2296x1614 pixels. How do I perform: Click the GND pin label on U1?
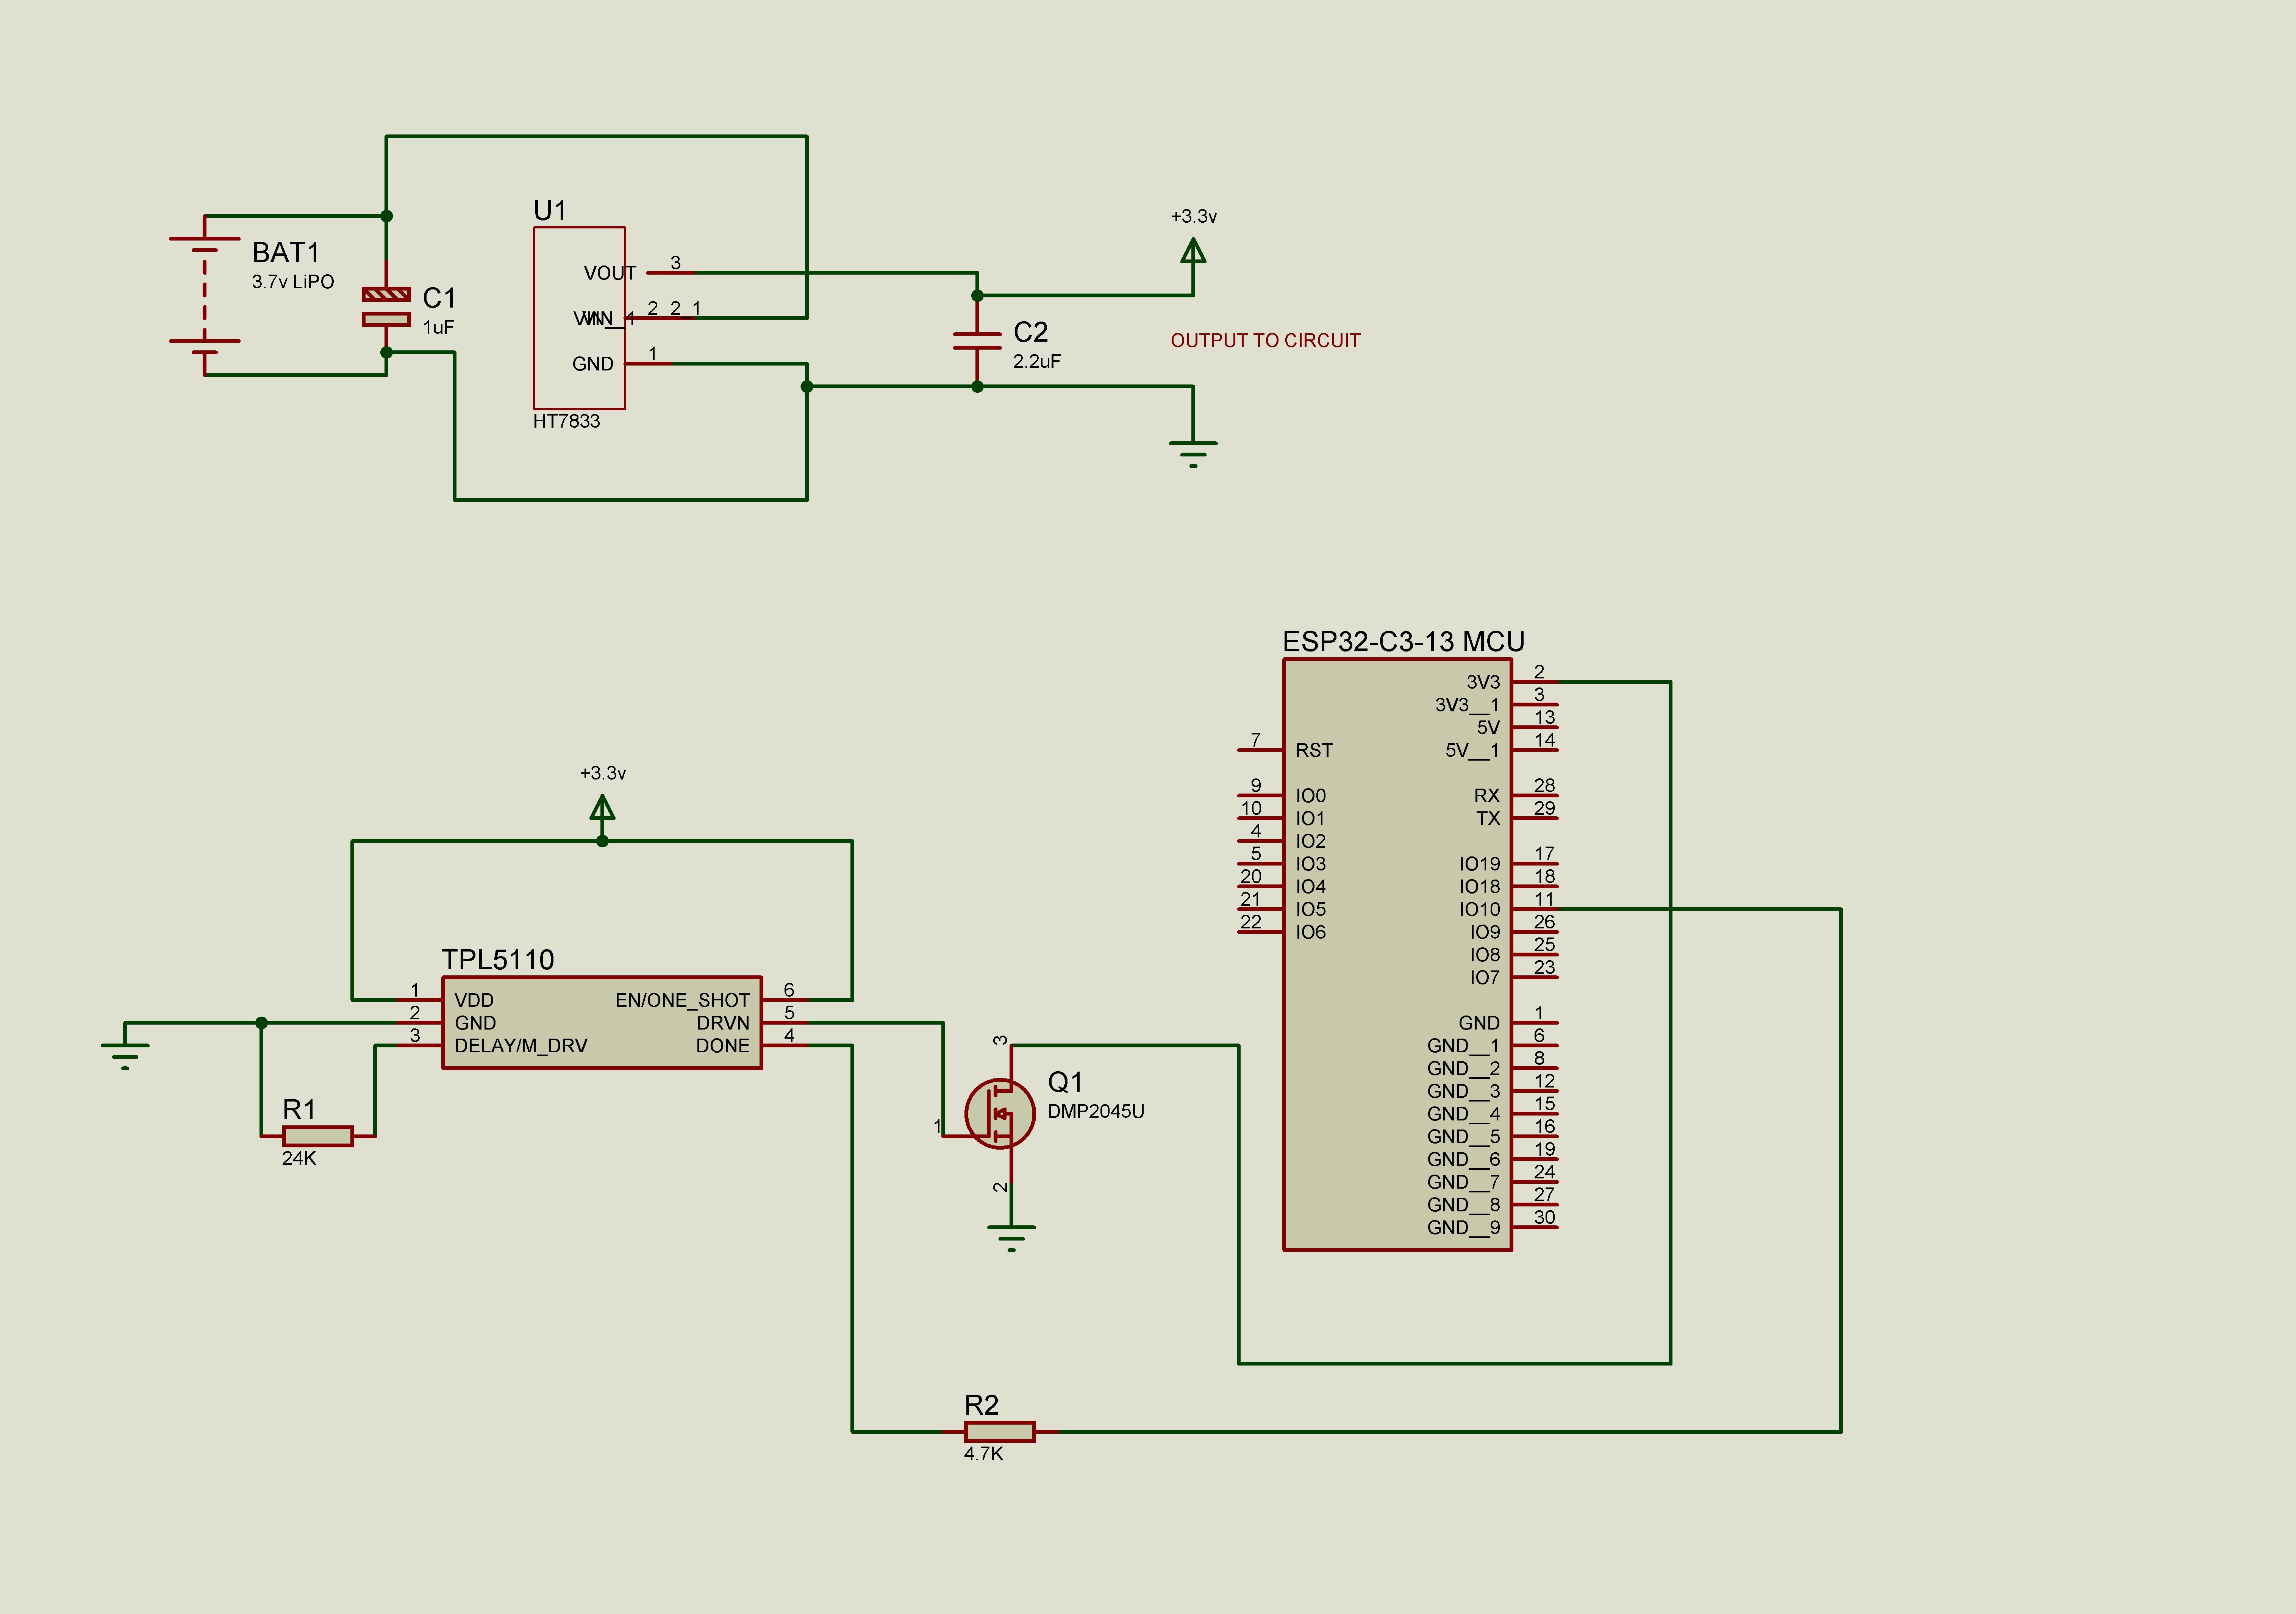(592, 364)
